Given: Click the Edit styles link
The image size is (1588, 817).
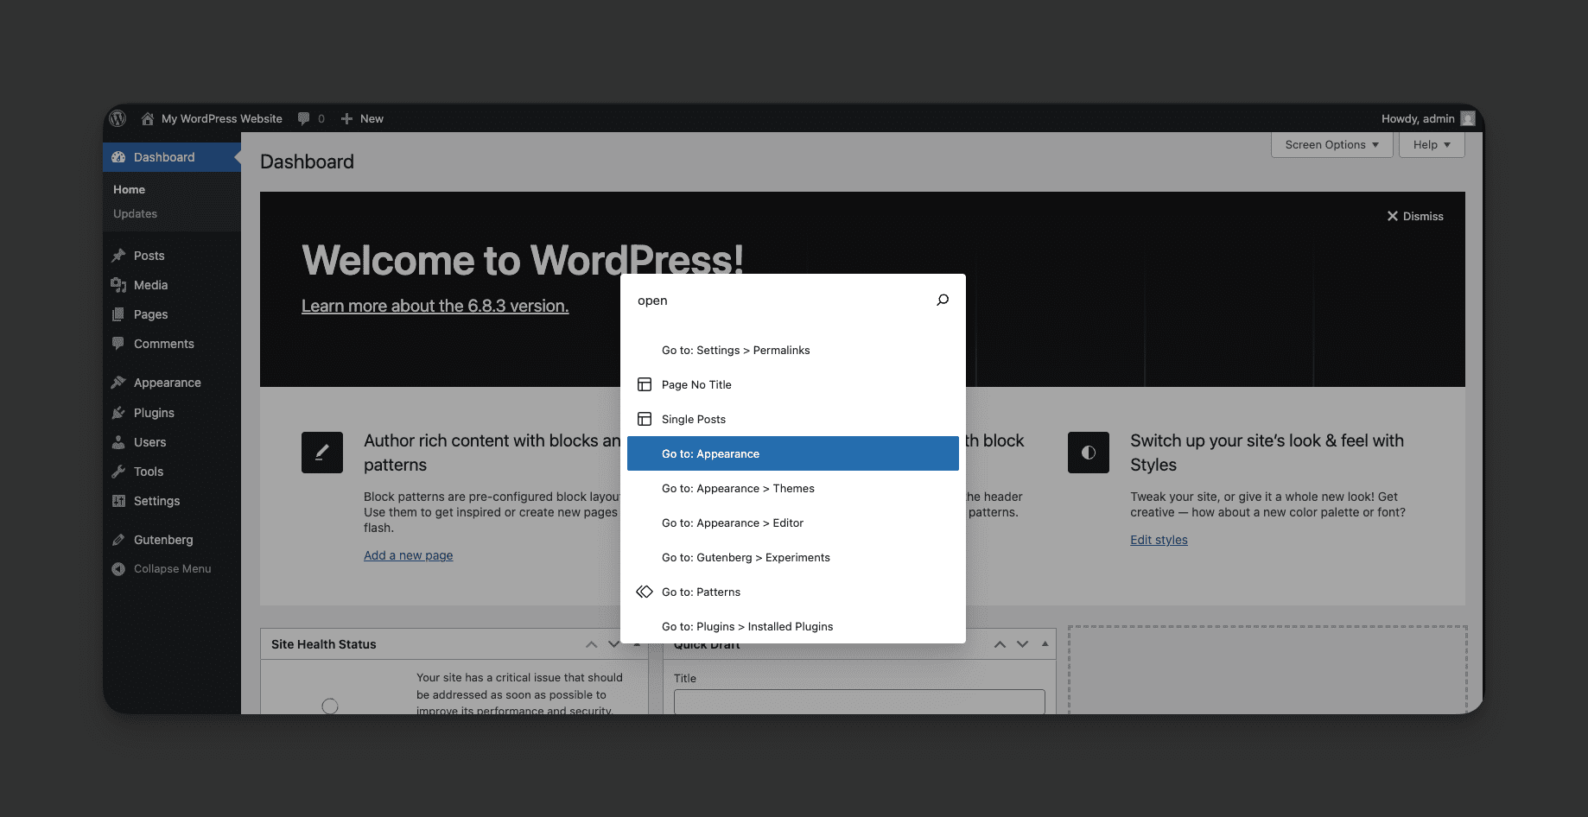Looking at the screenshot, I should (1159, 540).
